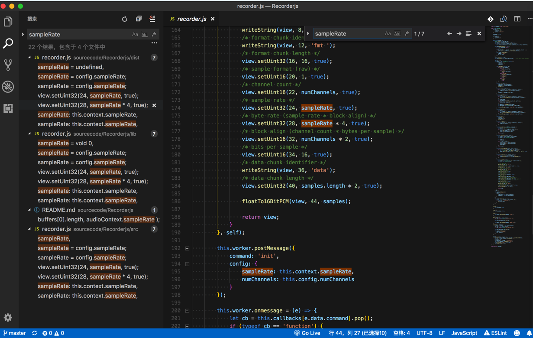Open the Debug view in activity bar
Screen dimensions: 533x338
[8, 87]
